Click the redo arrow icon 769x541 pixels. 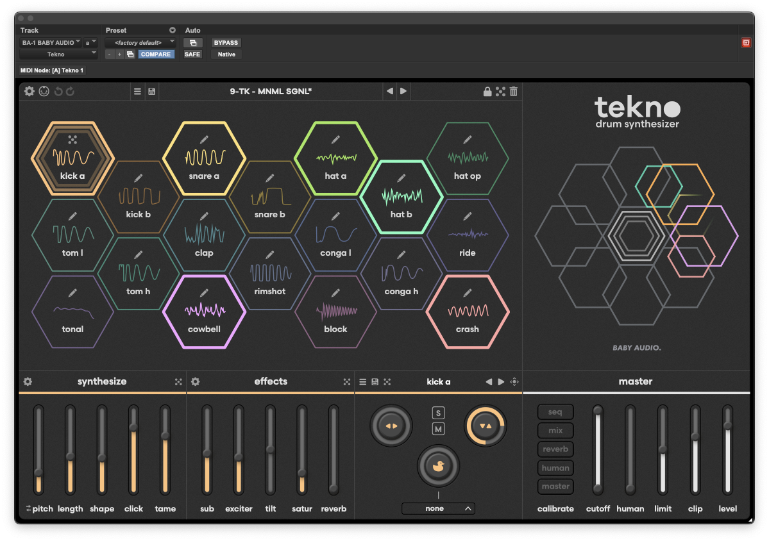point(70,91)
